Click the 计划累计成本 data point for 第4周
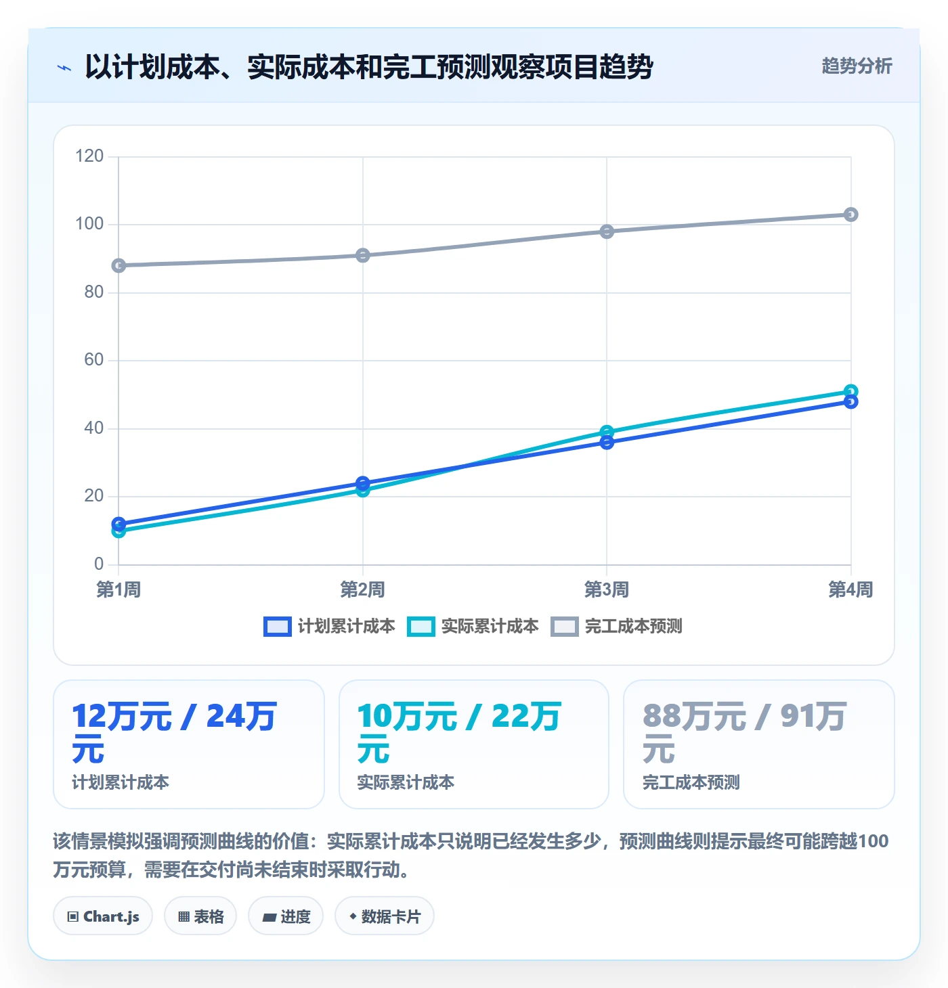 851,402
